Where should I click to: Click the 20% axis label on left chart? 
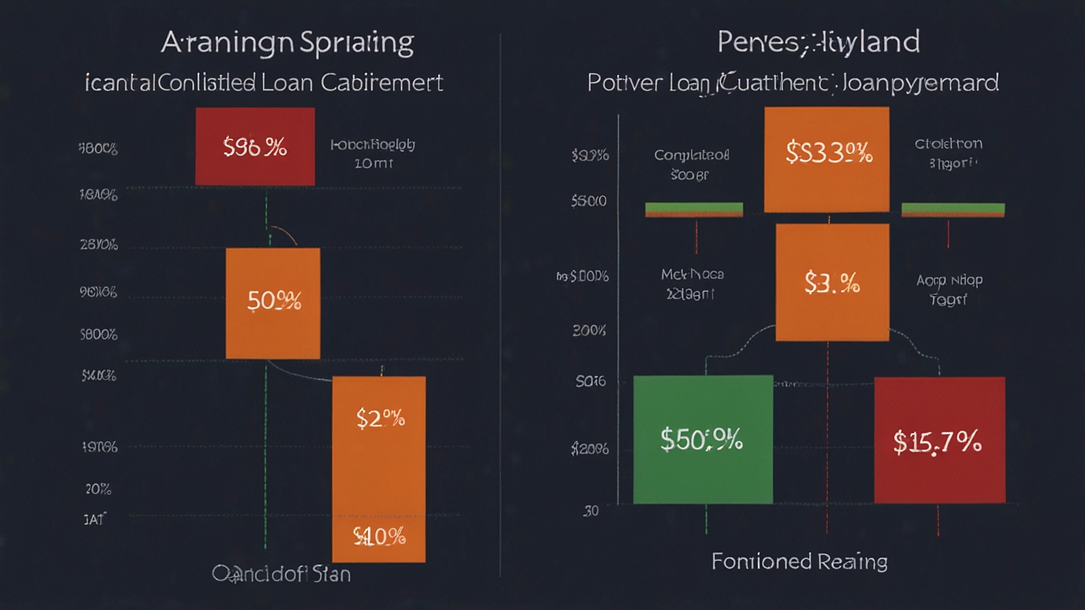(98, 489)
